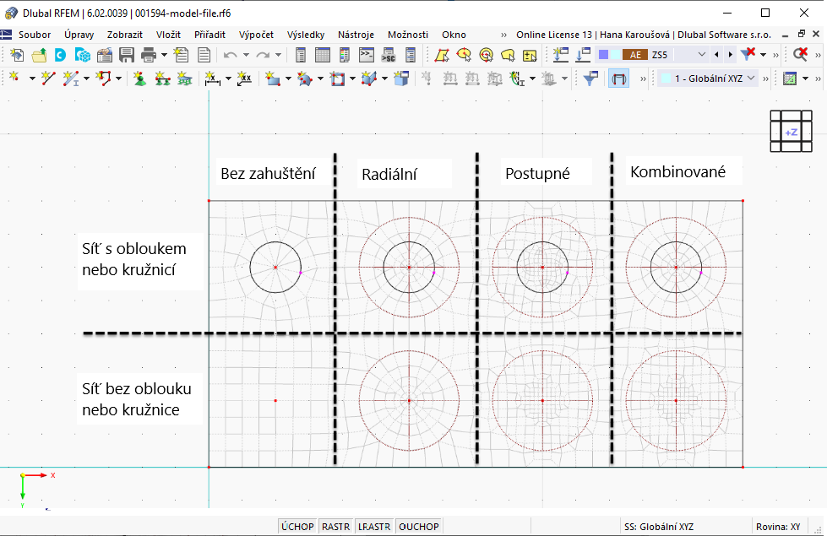Viewport: 827px width, 536px height.
Task: Click the light cyan coordinate system swatch
Action: pyautogui.click(x=666, y=79)
